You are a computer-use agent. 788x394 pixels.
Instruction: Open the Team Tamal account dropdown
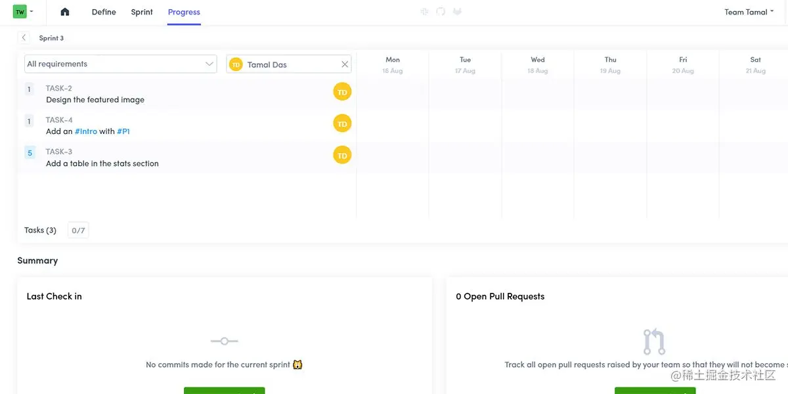(749, 12)
